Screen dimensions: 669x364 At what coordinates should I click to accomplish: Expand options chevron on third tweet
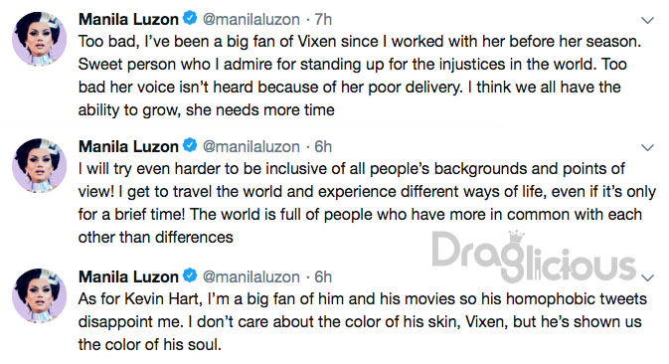[x=648, y=277]
